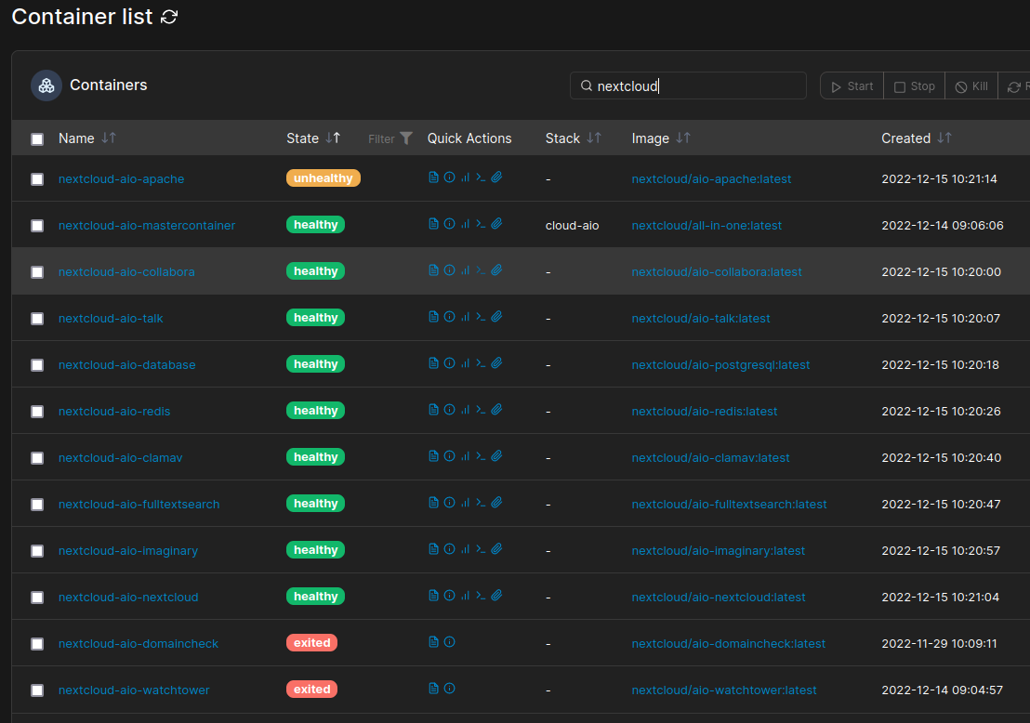Image resolution: width=1030 pixels, height=723 pixels.
Task: Check the select-all checkbox in table header
Action: [x=37, y=138]
